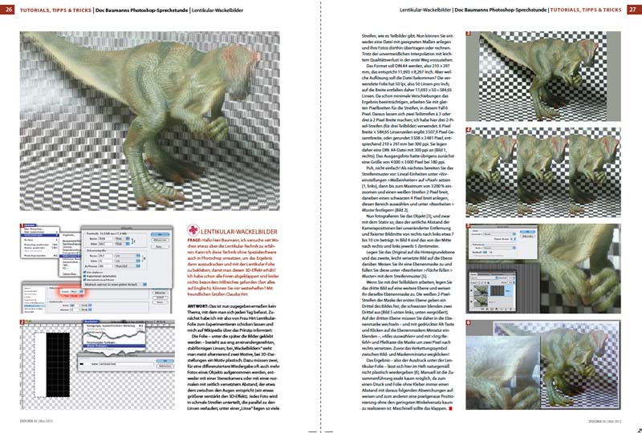Click the black stripe in figure 2 canvas
This screenshot has height=433, width=642.
58,365
